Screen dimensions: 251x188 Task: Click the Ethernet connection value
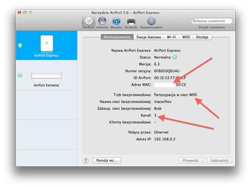click(x=161, y=132)
